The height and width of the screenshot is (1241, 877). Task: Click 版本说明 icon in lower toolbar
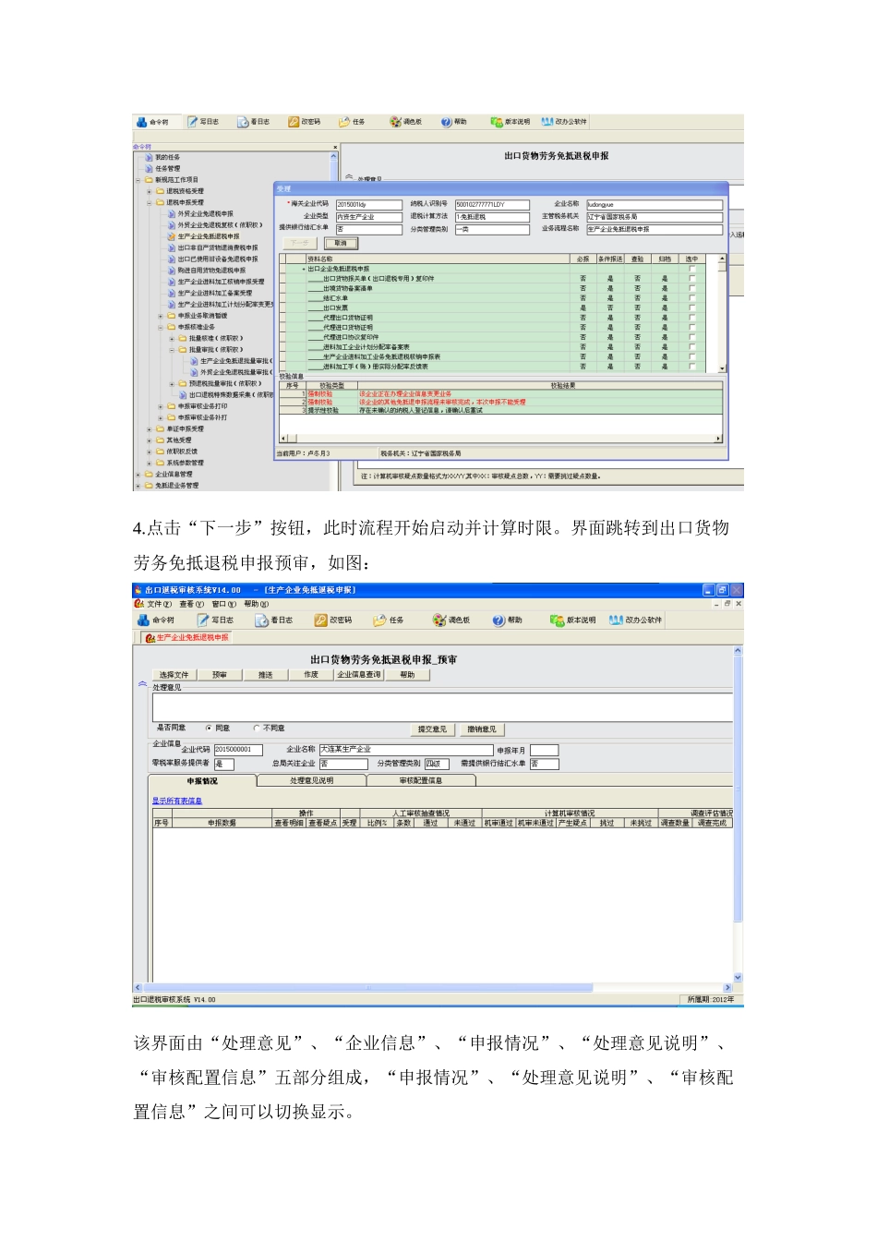557,620
